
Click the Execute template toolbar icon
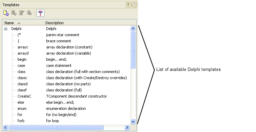[x=30, y=13]
